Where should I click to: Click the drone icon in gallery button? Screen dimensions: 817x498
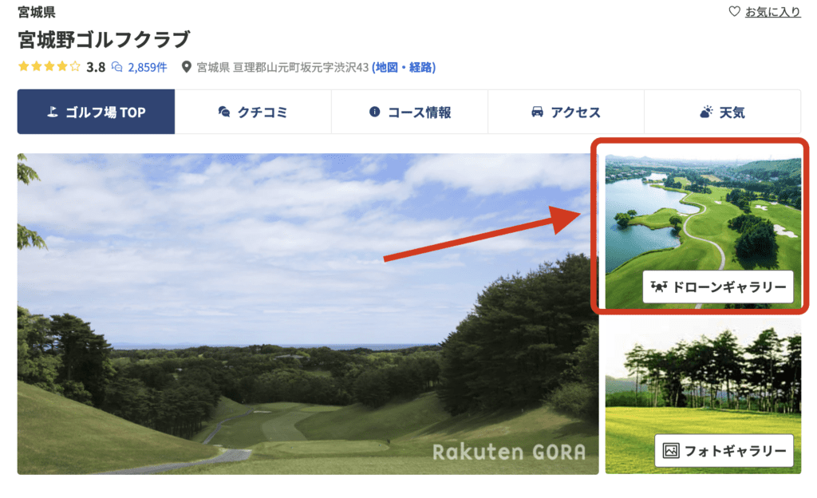click(x=658, y=287)
